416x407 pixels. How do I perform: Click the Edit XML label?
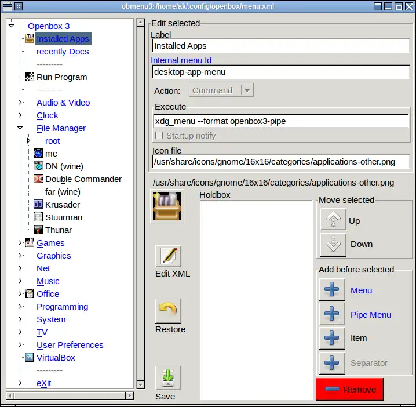pyautogui.click(x=173, y=274)
